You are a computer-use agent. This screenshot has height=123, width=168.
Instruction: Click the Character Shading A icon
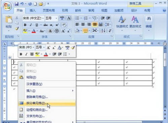click(50, 31)
